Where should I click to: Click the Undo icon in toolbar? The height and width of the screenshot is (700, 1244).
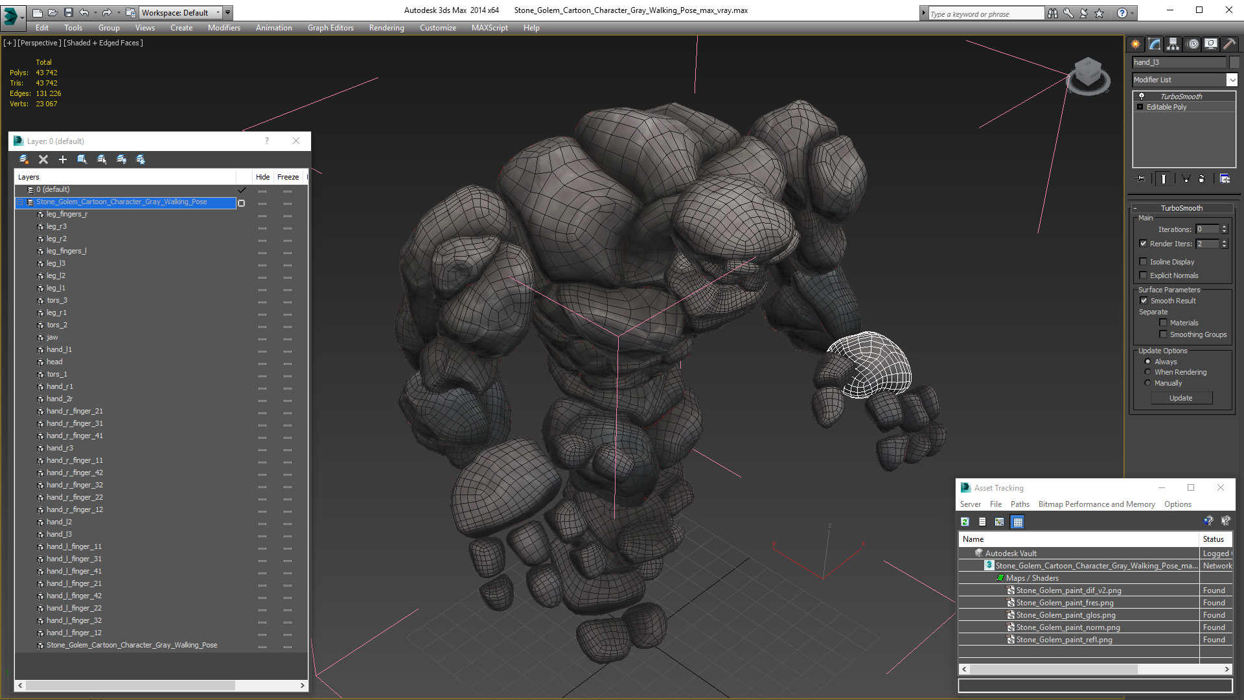coord(84,12)
